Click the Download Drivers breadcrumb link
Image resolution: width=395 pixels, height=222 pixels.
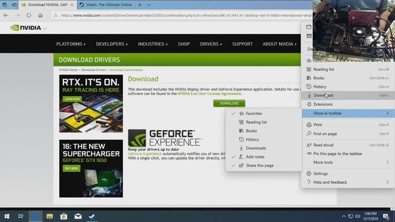pyautogui.click(x=93, y=70)
